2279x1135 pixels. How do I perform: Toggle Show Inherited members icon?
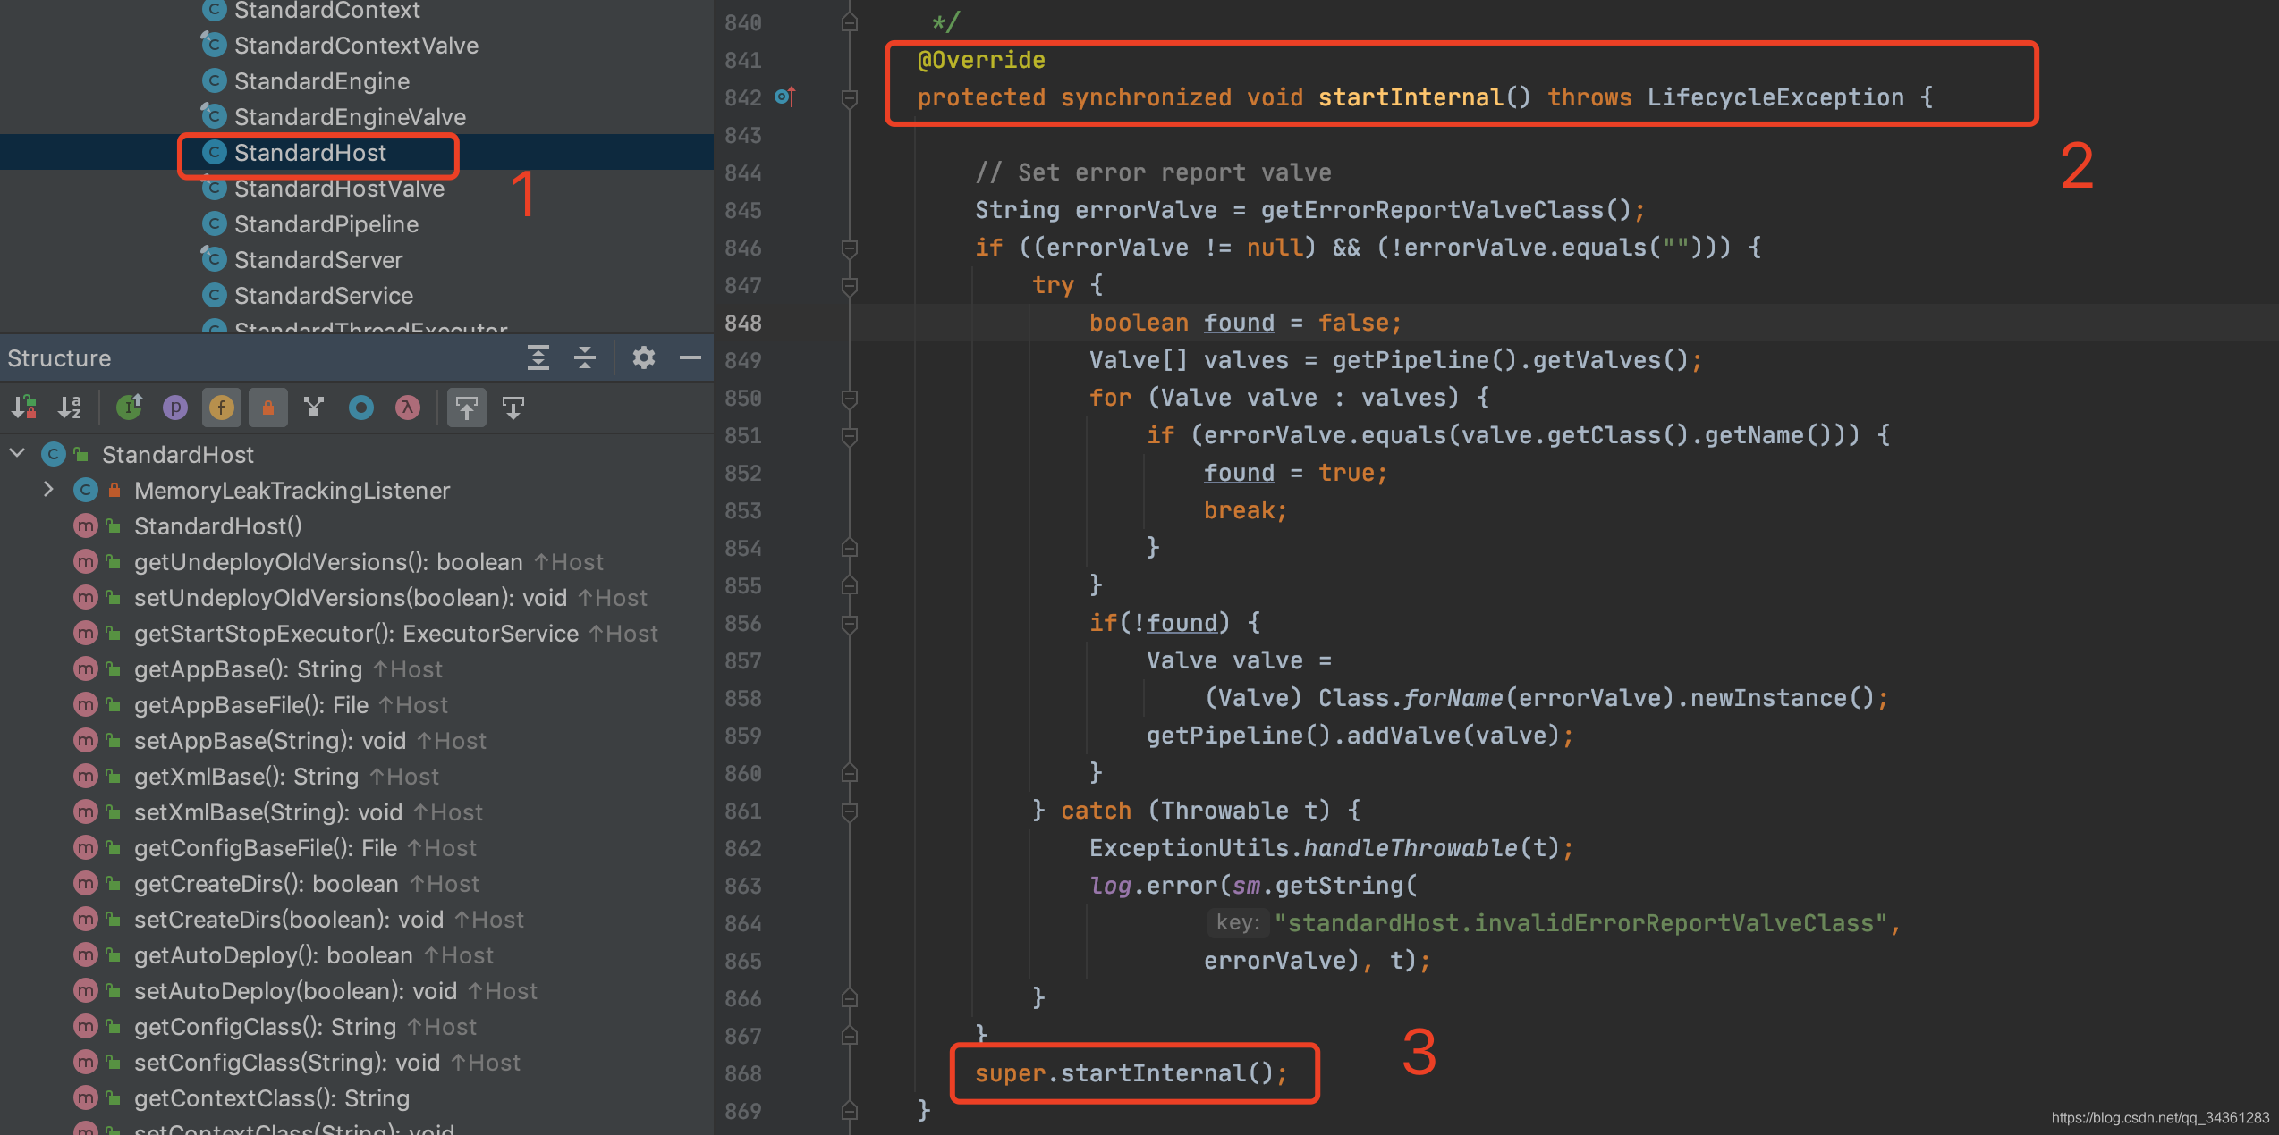[x=130, y=408]
